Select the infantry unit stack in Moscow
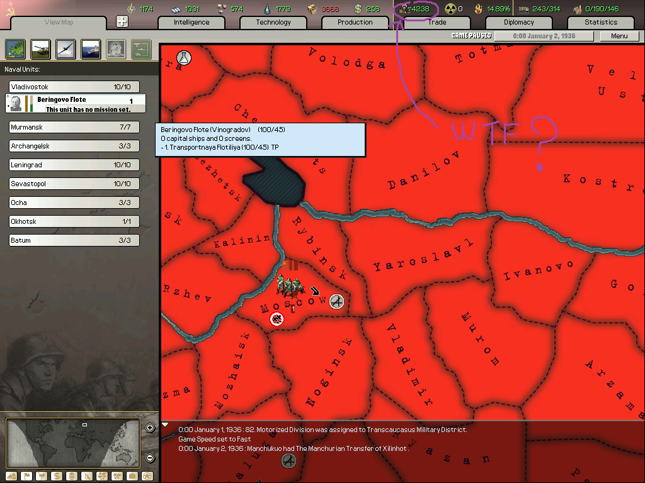 pyautogui.click(x=290, y=286)
